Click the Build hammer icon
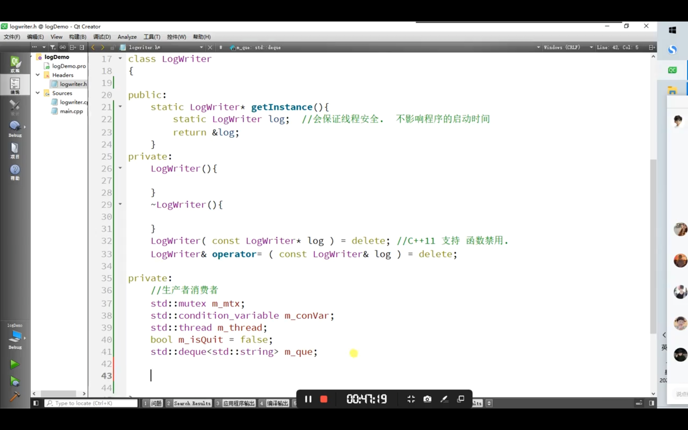 (15, 396)
